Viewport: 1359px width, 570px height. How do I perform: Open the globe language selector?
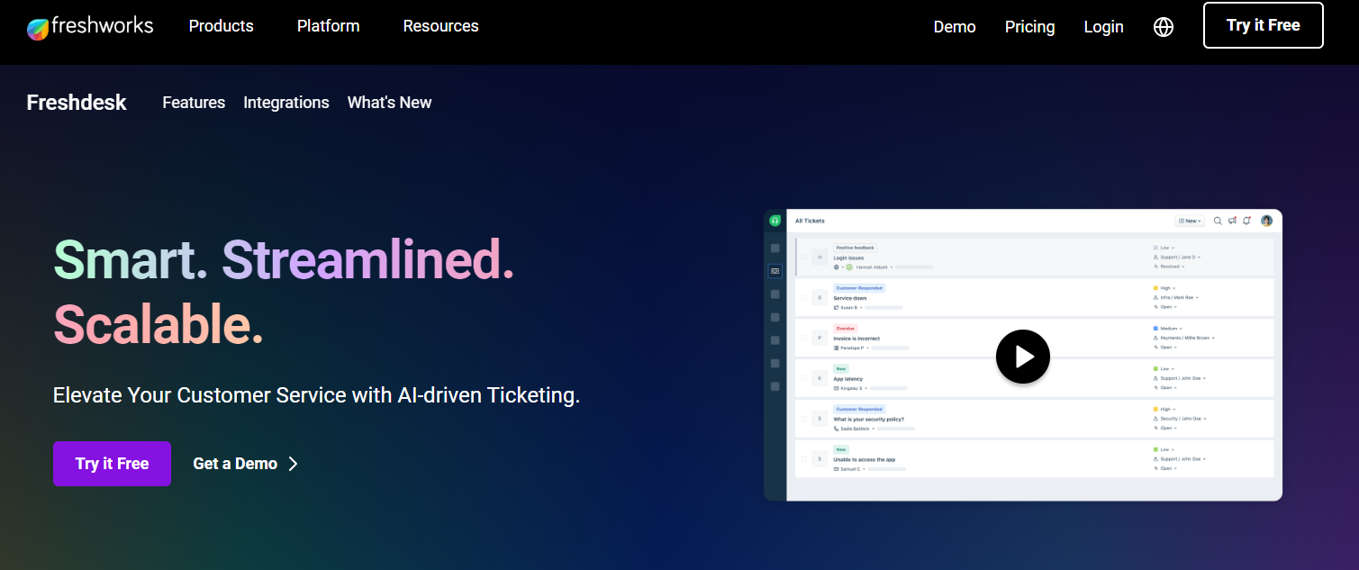(1164, 27)
